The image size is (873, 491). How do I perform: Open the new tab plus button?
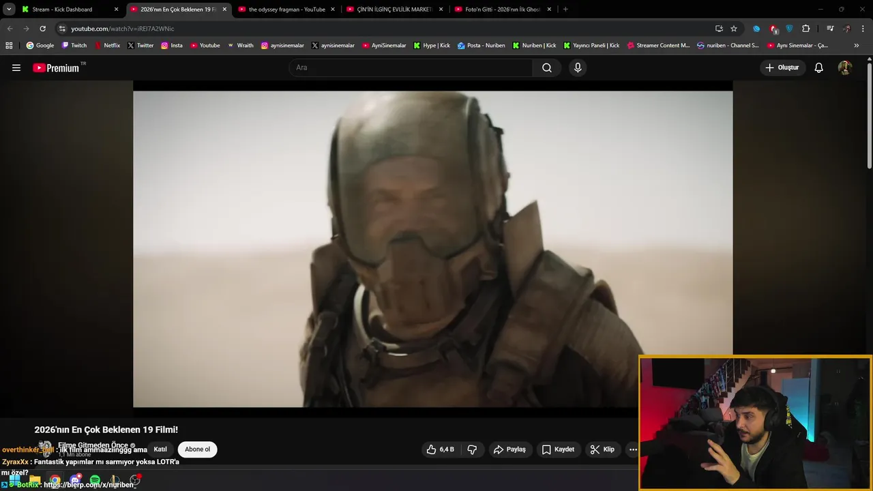point(565,10)
